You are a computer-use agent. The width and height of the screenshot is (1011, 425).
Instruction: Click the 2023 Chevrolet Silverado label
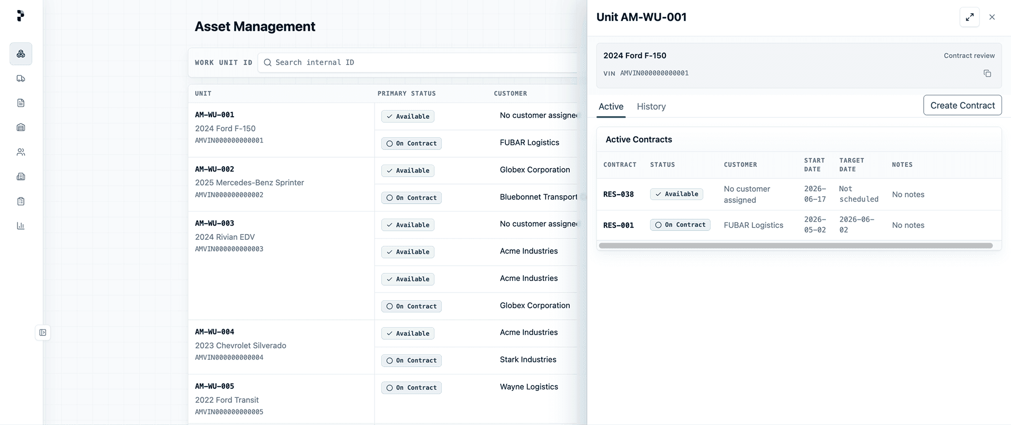(240, 346)
